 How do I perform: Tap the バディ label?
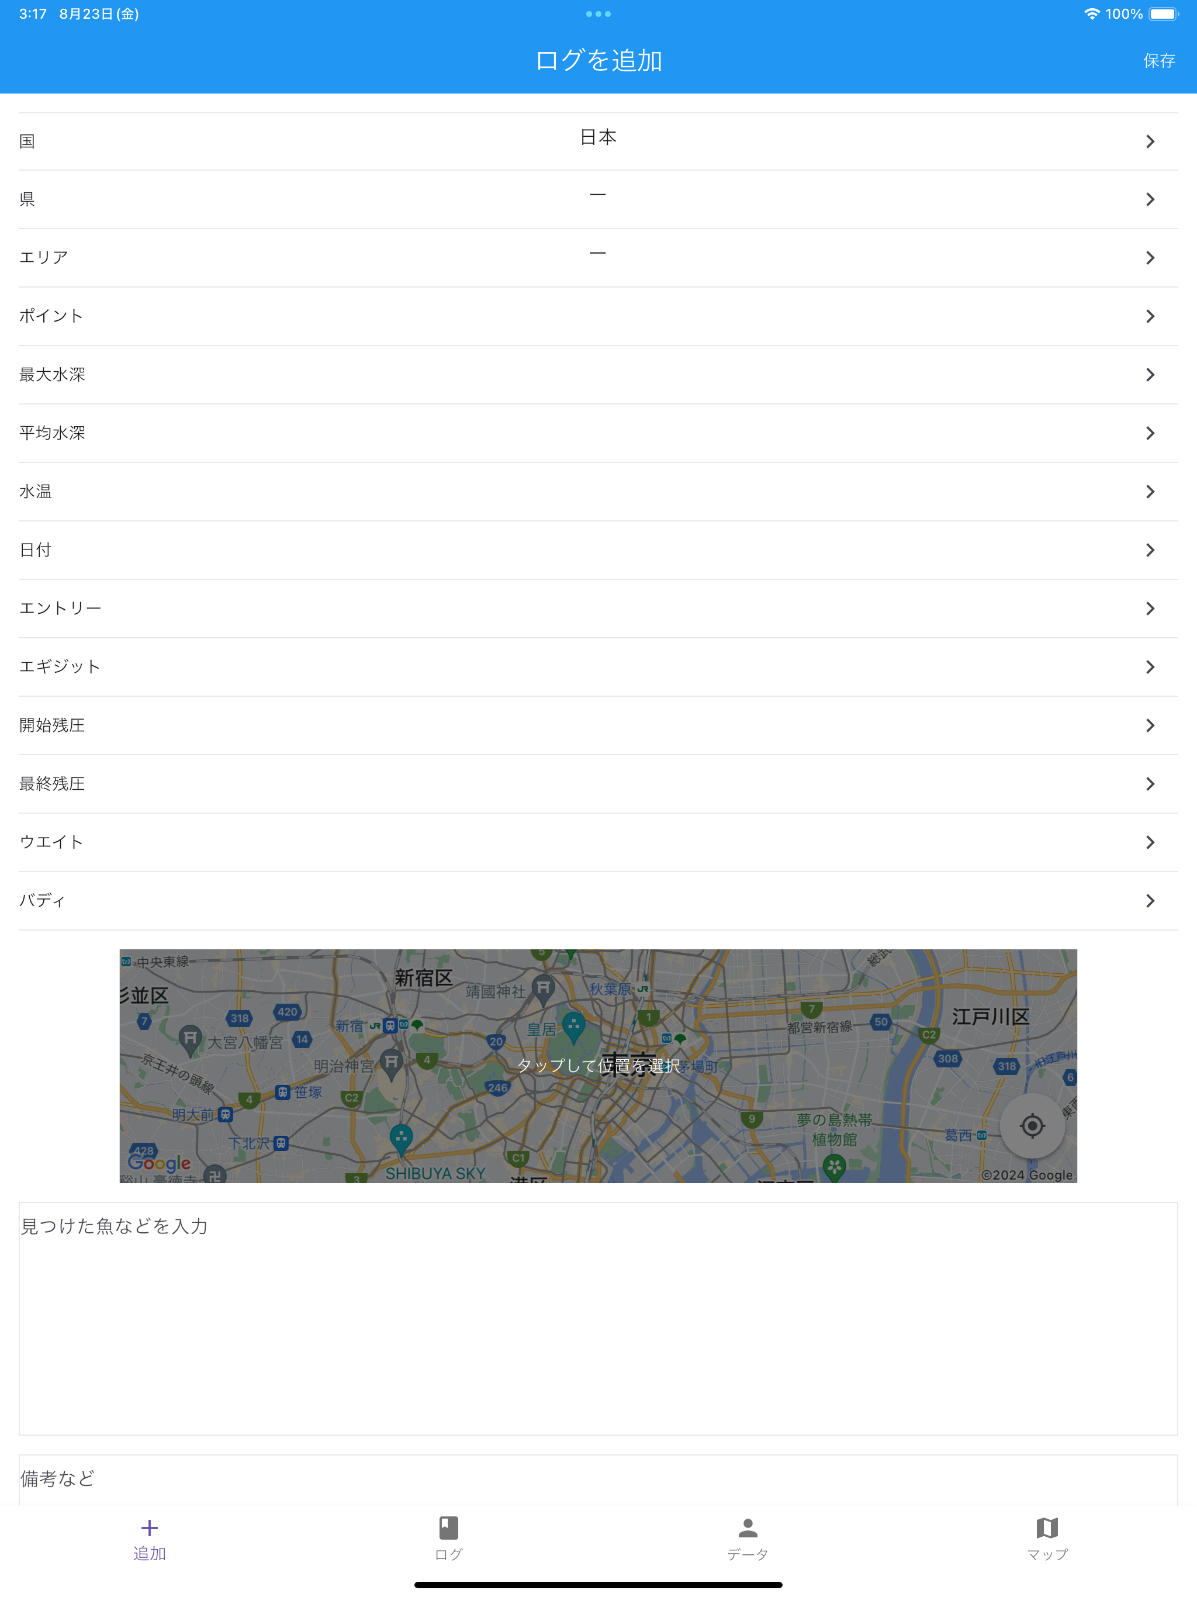pyautogui.click(x=43, y=901)
